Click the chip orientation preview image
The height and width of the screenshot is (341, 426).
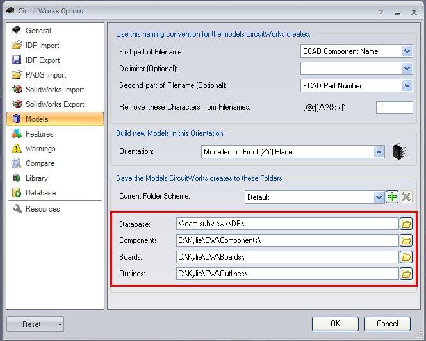coord(400,151)
